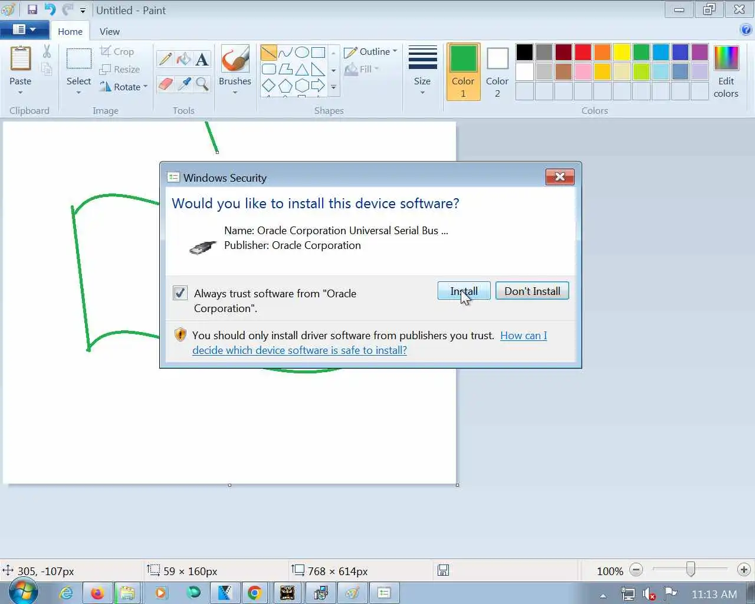Pick the Triangle shape
The image size is (755, 604).
pyautogui.click(x=301, y=69)
